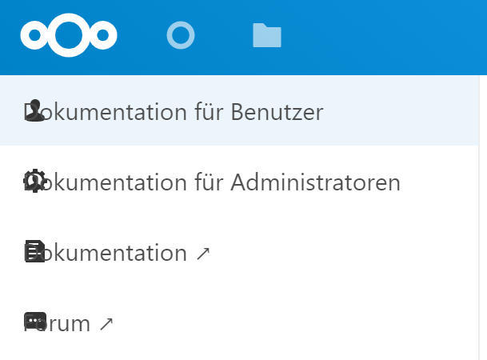This screenshot has height=360, width=487.
Task: Click blank space in the highlighted Benutzer row
Action: click(401, 110)
